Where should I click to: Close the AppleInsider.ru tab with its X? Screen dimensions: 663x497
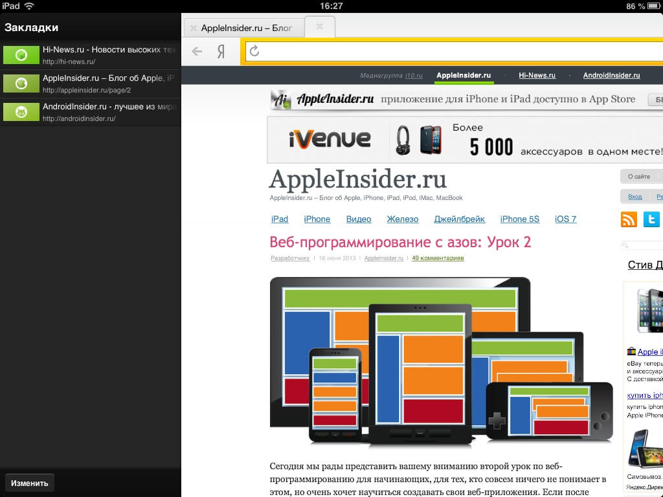pyautogui.click(x=193, y=28)
